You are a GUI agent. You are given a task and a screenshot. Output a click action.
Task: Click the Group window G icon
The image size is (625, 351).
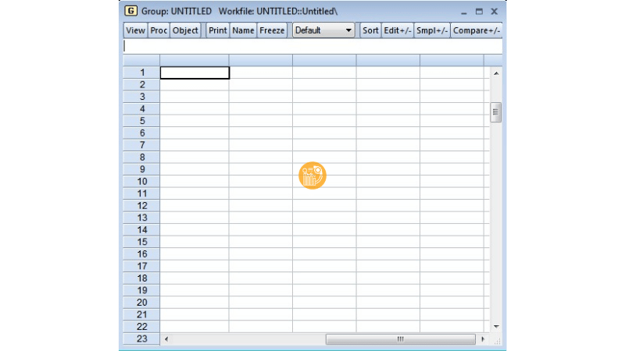pos(130,11)
